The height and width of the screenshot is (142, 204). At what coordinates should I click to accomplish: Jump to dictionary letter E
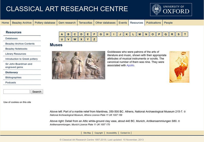[x=88, y=34]
